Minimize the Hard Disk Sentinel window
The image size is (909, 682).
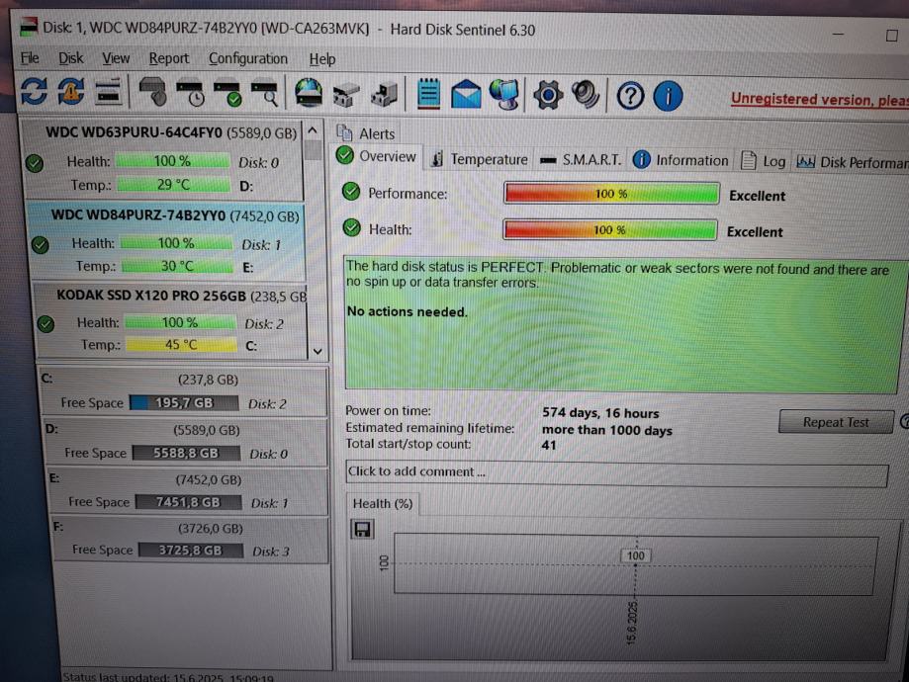pyautogui.click(x=838, y=35)
